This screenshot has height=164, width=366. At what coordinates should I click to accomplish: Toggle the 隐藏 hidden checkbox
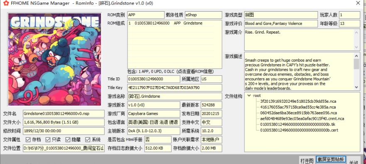pyautogui.click(x=68, y=140)
